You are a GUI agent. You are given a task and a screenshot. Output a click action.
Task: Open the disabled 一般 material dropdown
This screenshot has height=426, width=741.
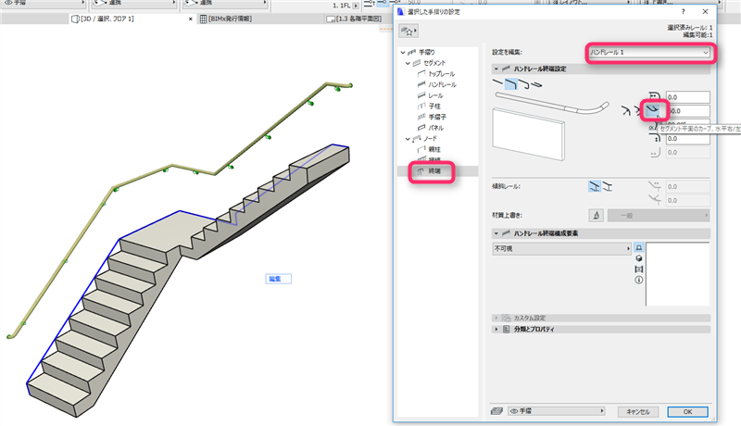(x=659, y=216)
